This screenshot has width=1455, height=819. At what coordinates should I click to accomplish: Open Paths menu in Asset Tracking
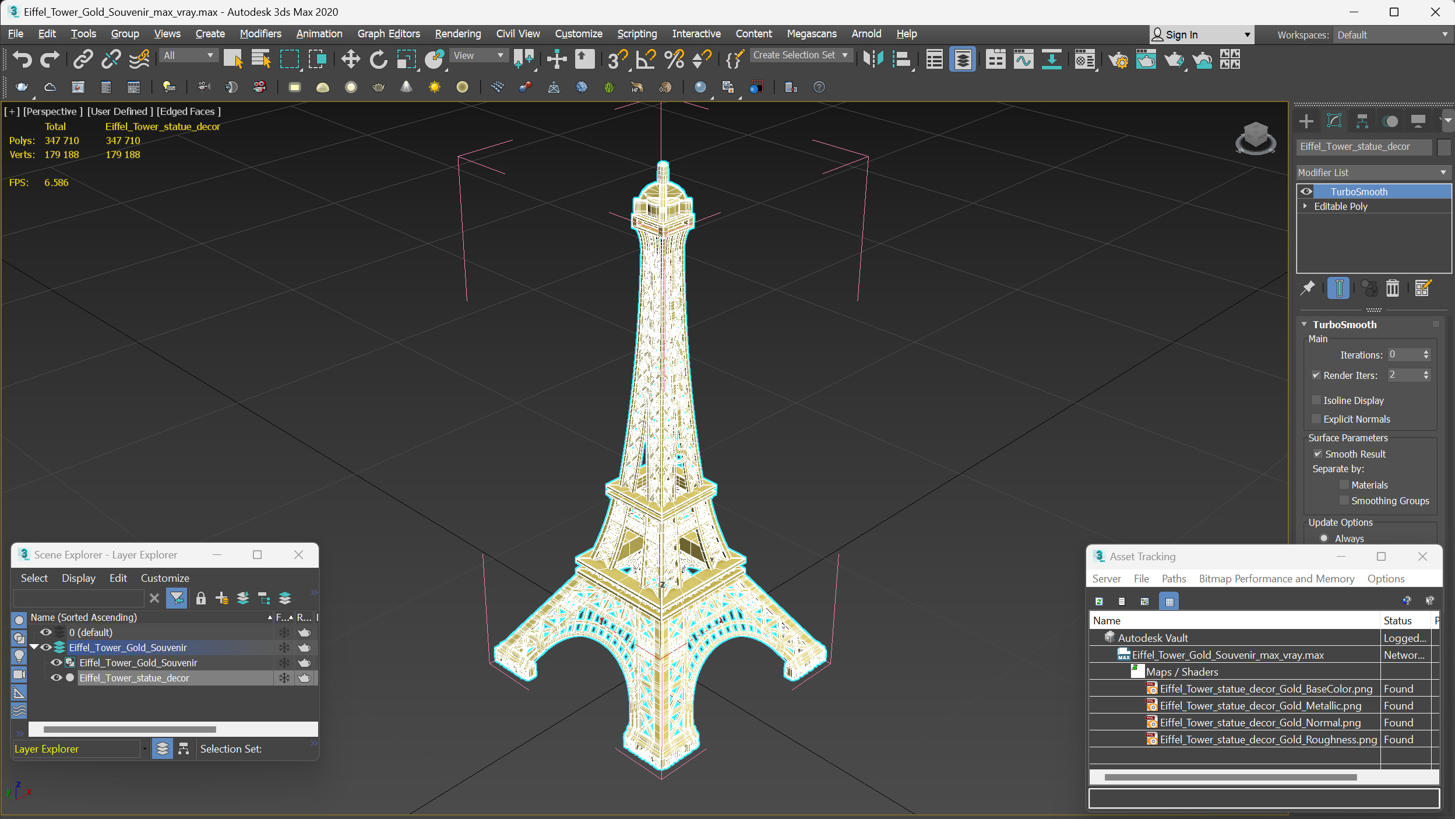(x=1174, y=578)
